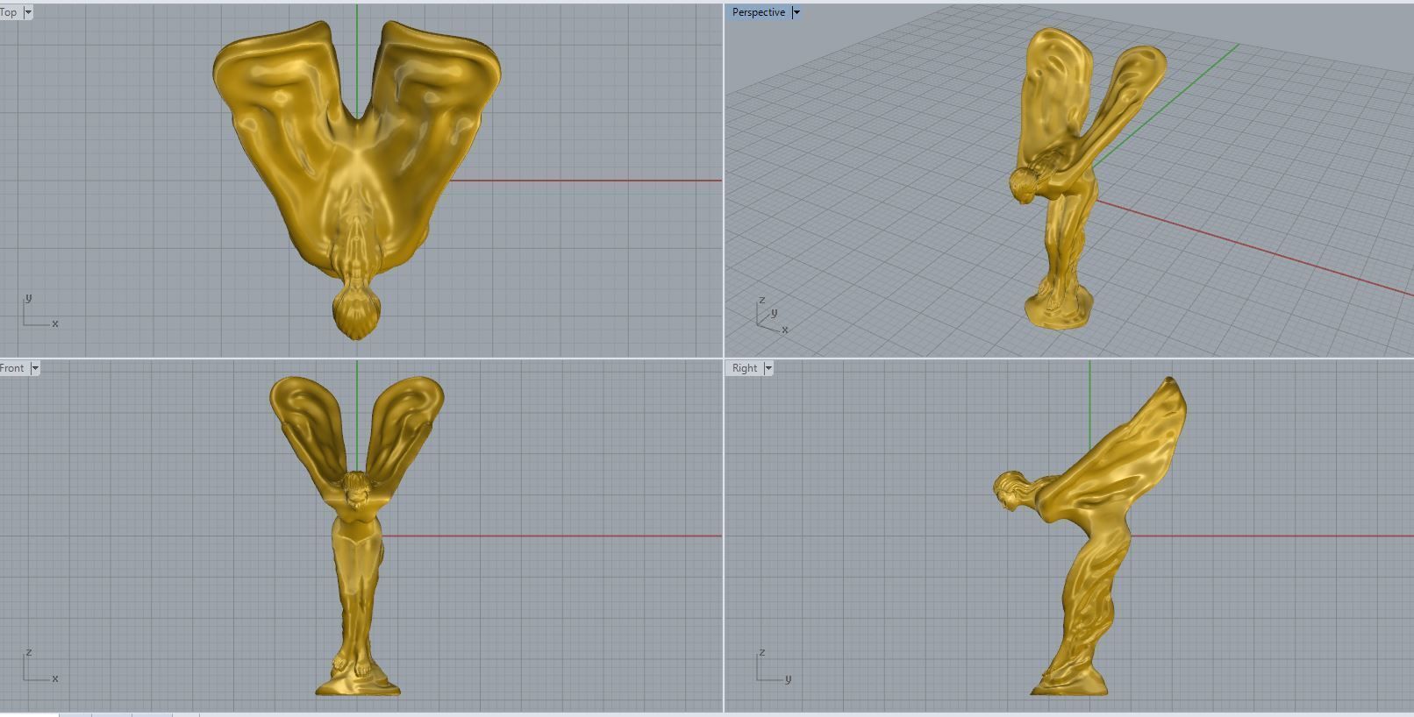The width and height of the screenshot is (1414, 717).
Task: Activate the Top viewport title label
Action: [x=9, y=12]
